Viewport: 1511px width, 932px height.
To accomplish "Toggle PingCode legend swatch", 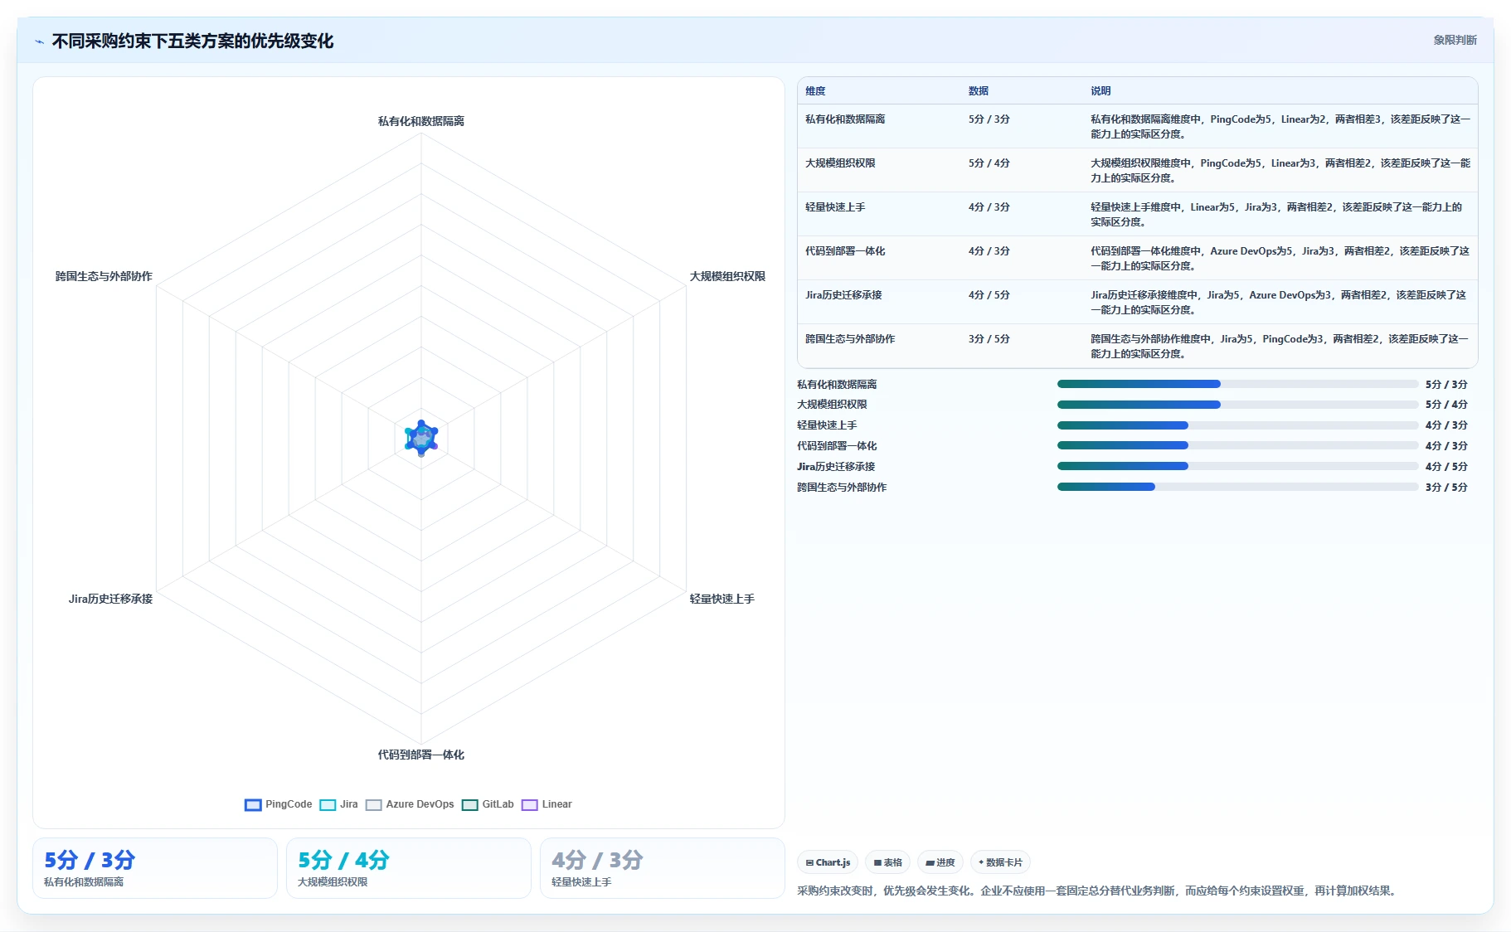I will pyautogui.click(x=253, y=805).
